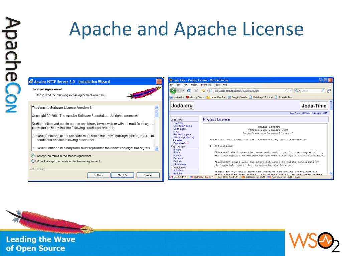Viewport: 342px width, 256px height.
Task: Click the Getting Started bookmark icon
Action: pos(188,97)
